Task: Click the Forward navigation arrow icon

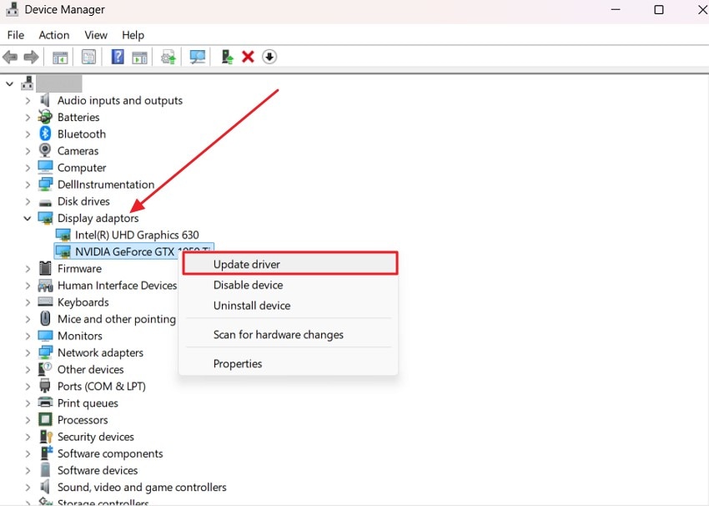Action: [30, 56]
